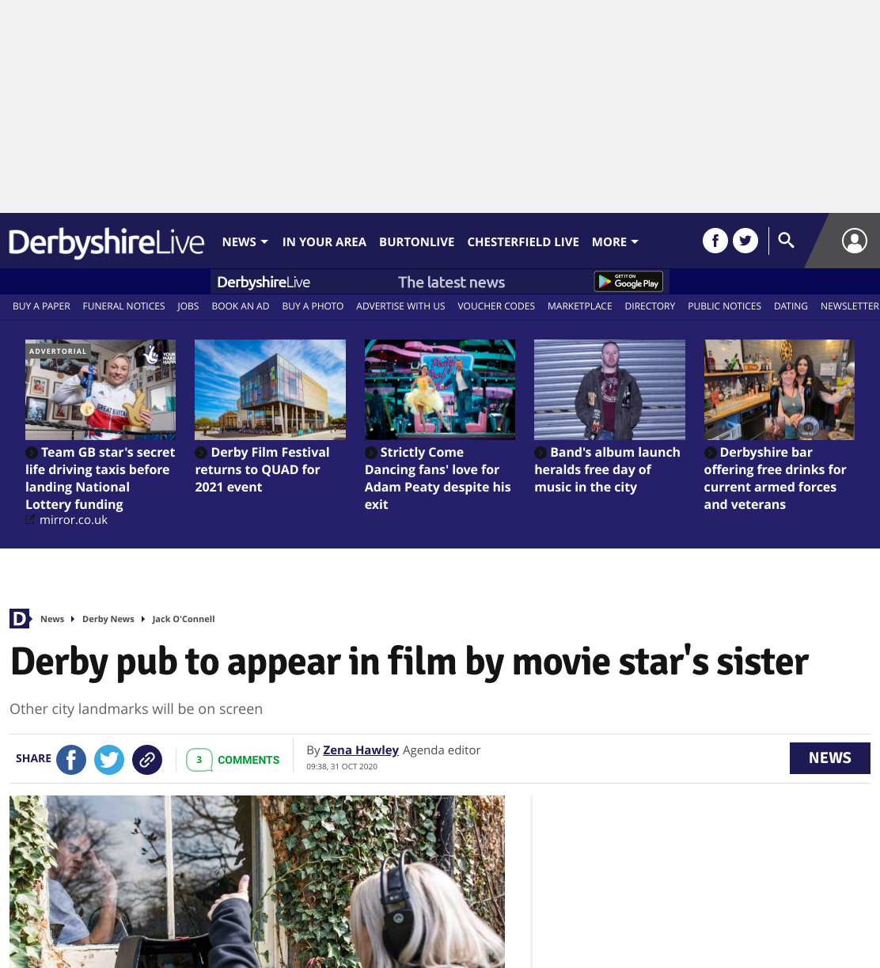Open FUNERAL NOTICES link

pos(124,306)
